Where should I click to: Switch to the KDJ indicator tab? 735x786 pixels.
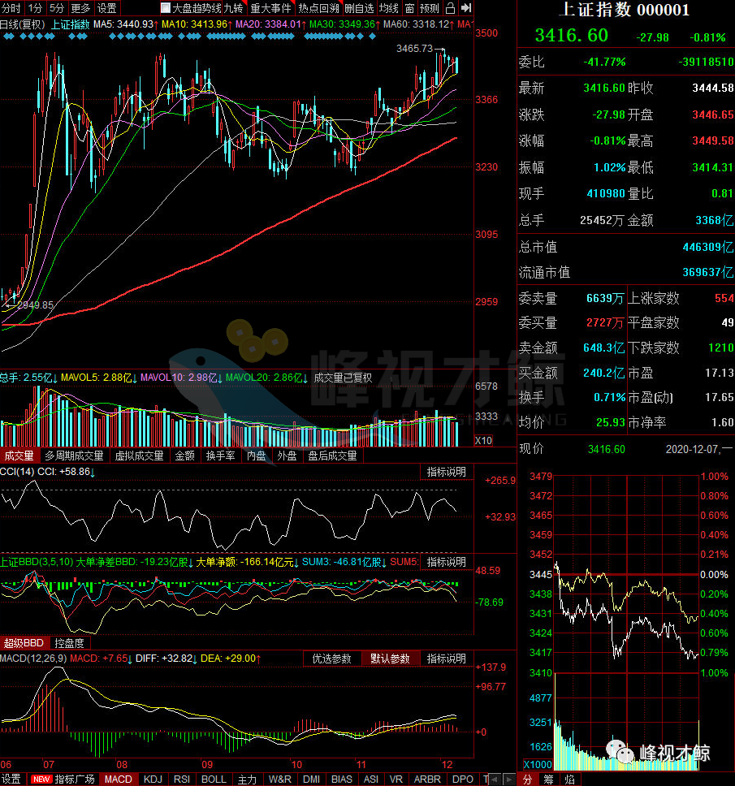coord(153,779)
